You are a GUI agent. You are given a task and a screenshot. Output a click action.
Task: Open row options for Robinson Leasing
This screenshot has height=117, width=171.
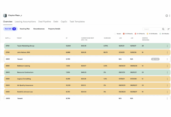(x=167, y=66)
